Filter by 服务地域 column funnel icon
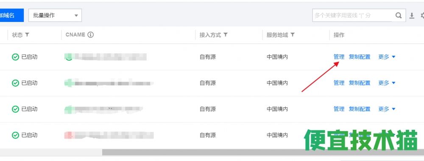 (x=292, y=35)
